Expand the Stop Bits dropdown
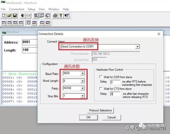The height and width of the screenshot is (134, 170). point(82,96)
